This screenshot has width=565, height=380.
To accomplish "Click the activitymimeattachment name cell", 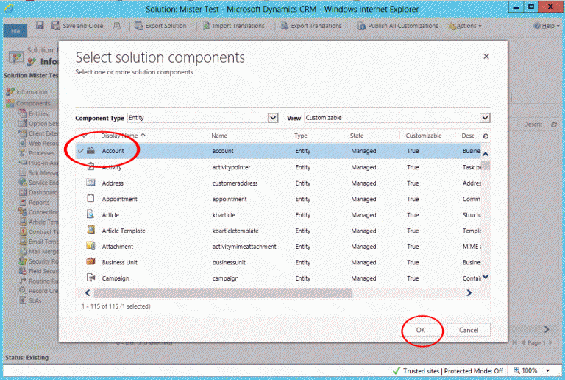I will (244, 247).
